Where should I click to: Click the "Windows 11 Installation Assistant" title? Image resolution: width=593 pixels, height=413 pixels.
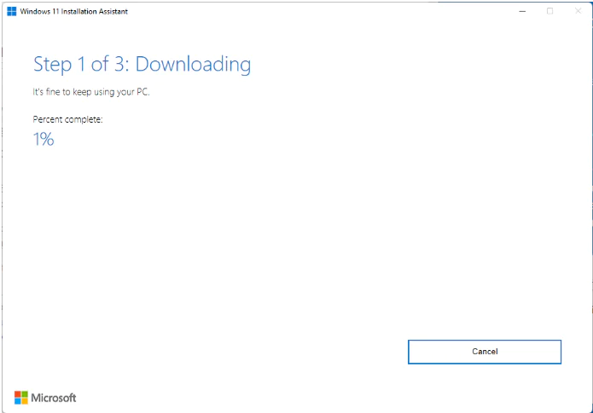(x=73, y=11)
